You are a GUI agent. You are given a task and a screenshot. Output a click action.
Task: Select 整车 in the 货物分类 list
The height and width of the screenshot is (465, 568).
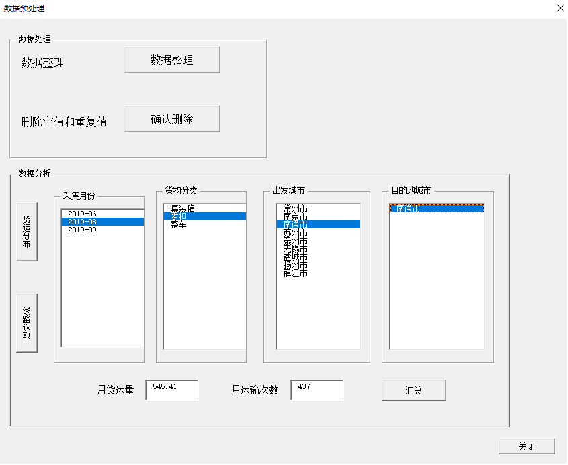pos(202,225)
